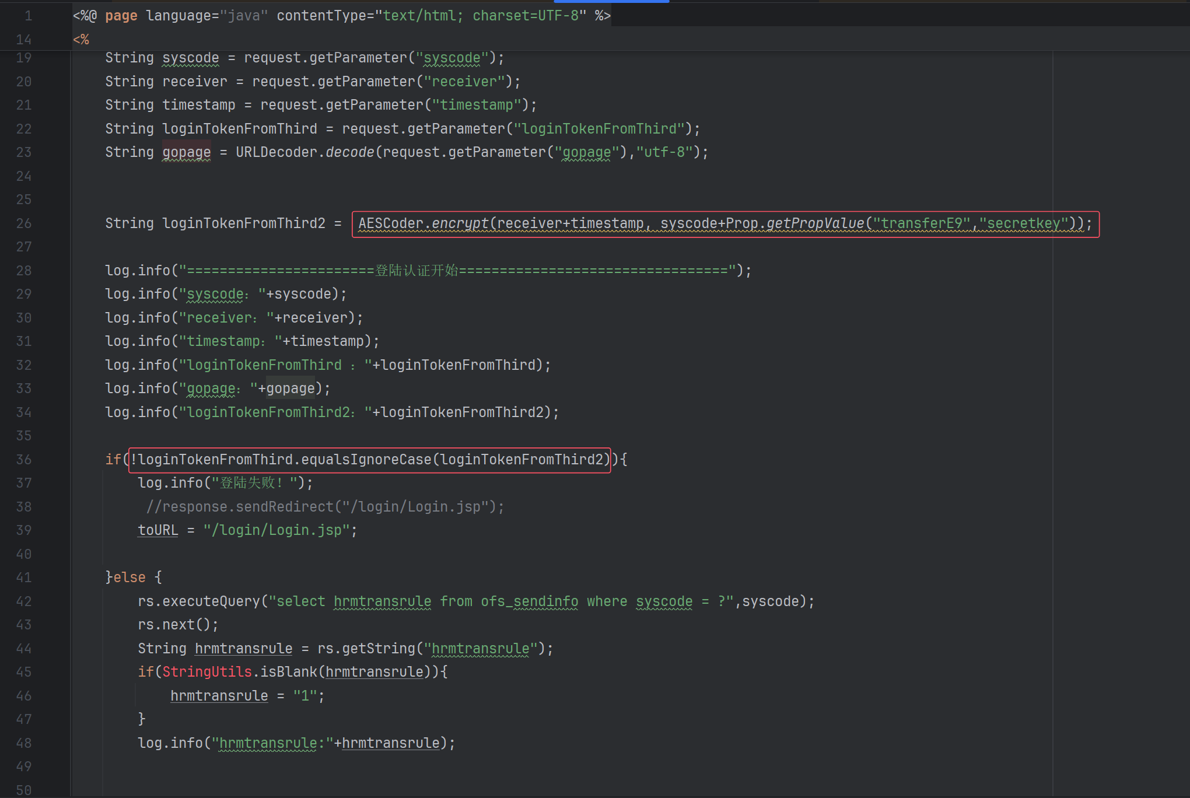The width and height of the screenshot is (1190, 798).
Task: Click the 'else' keyword on line 41
Action: pyautogui.click(x=129, y=577)
